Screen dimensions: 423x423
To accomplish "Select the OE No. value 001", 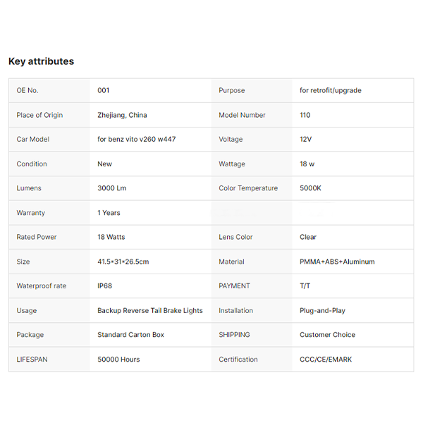I will click(104, 90).
